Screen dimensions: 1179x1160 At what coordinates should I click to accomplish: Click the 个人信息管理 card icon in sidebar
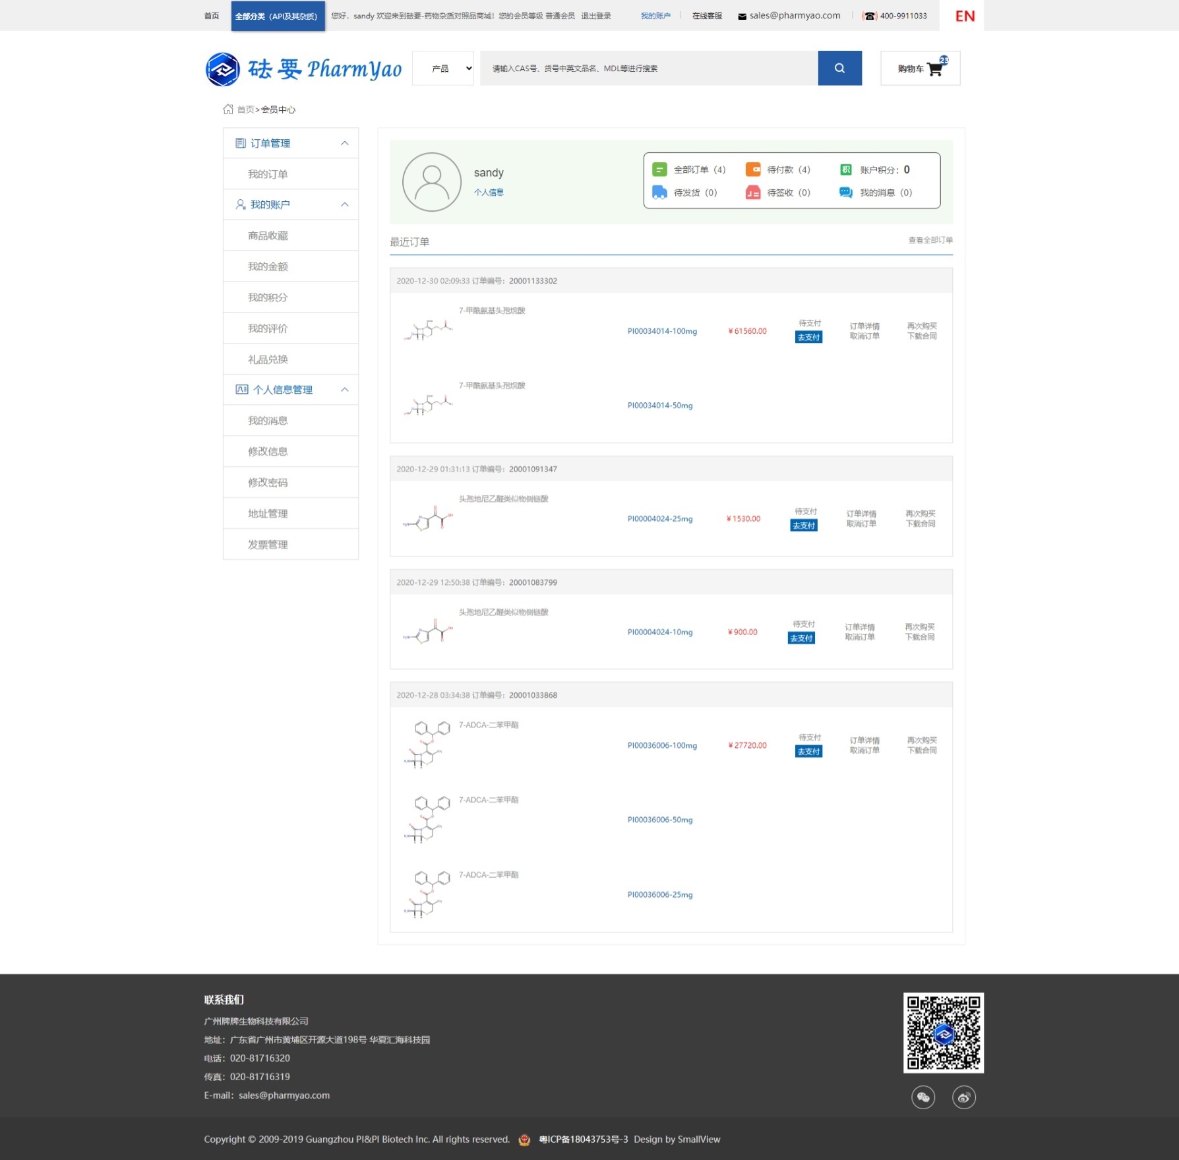click(x=242, y=390)
